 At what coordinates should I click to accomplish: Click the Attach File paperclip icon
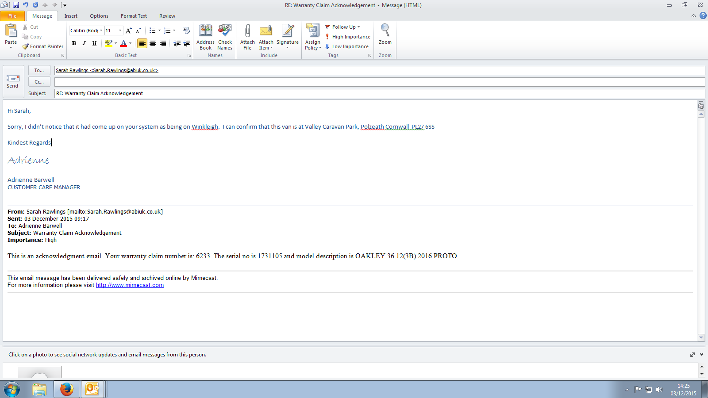(x=247, y=31)
